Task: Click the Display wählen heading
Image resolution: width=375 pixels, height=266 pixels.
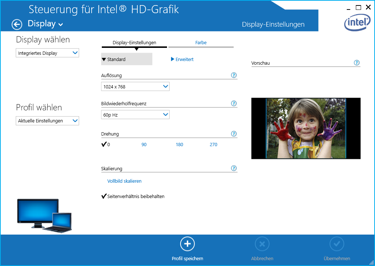Action: pos(43,39)
